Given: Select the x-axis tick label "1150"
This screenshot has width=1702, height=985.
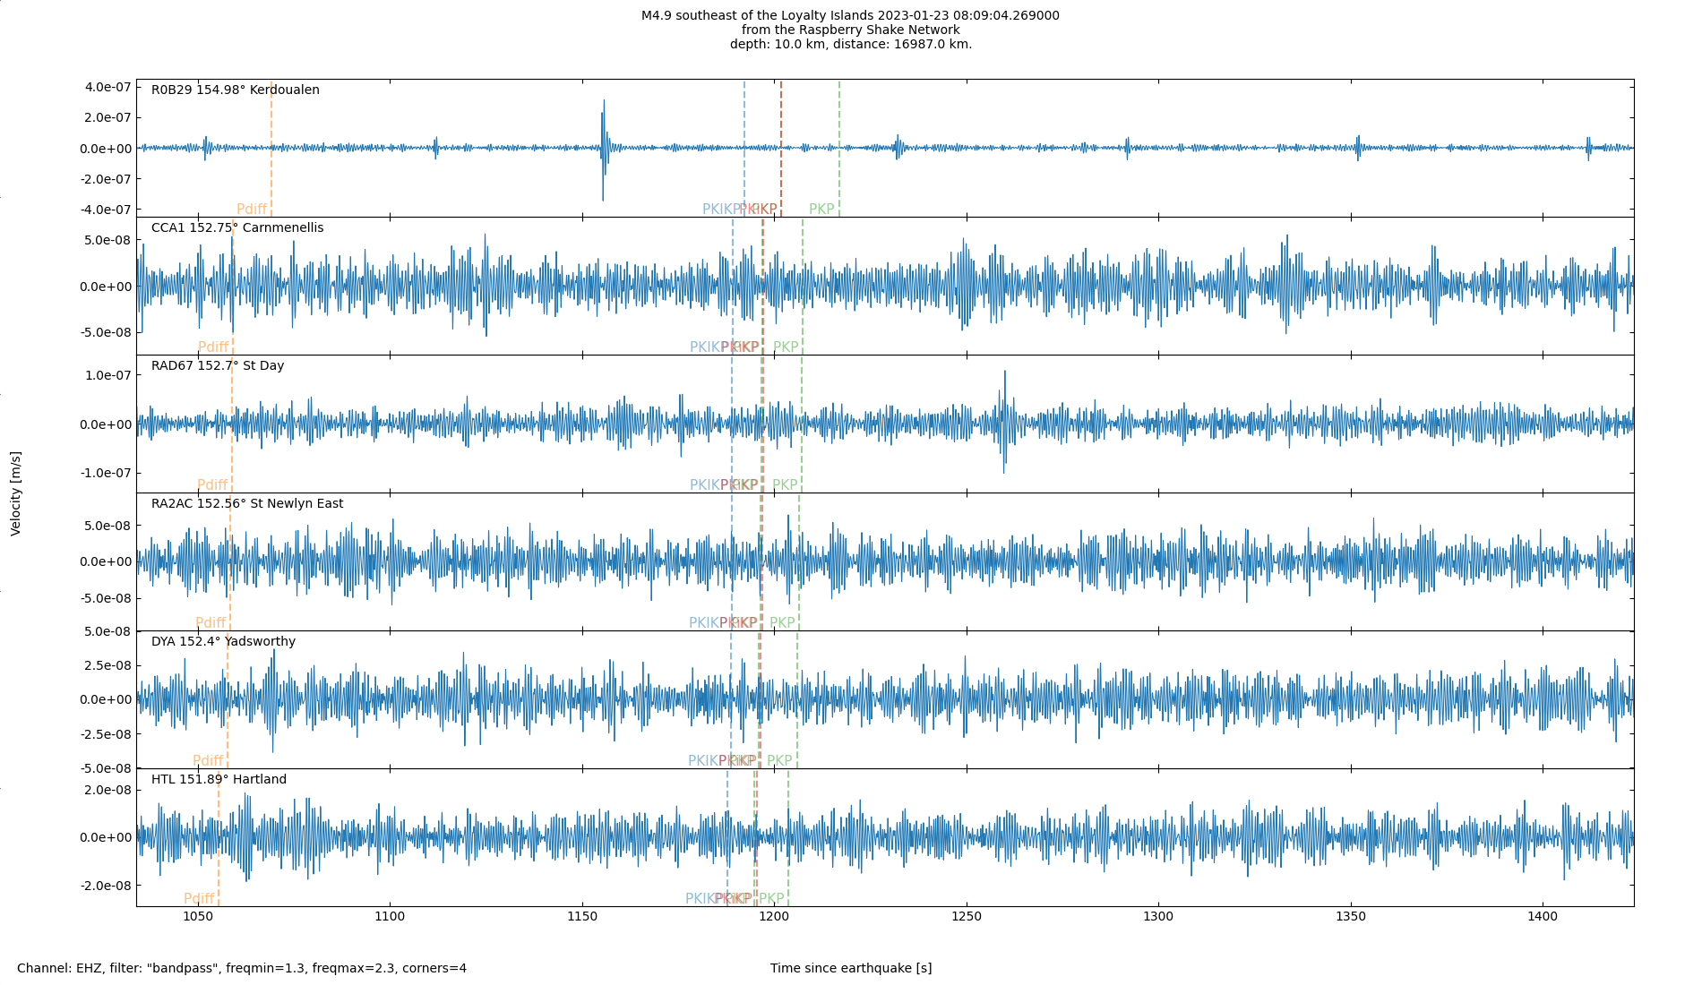Looking at the screenshot, I should [x=582, y=916].
